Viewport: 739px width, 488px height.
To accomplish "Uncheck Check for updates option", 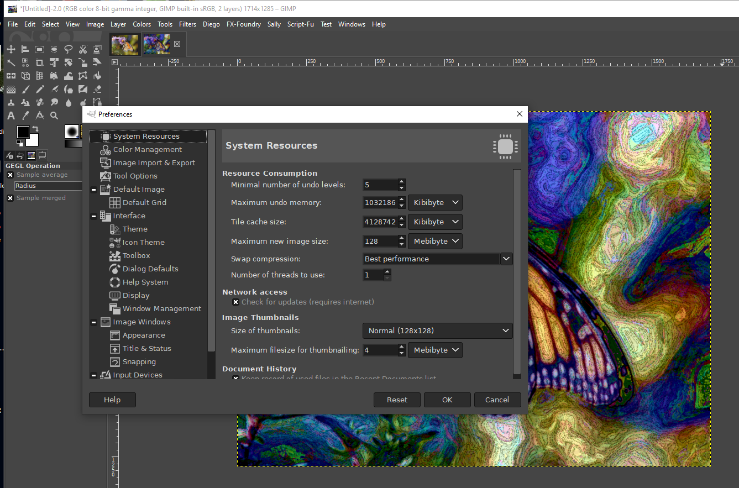I will pos(236,302).
